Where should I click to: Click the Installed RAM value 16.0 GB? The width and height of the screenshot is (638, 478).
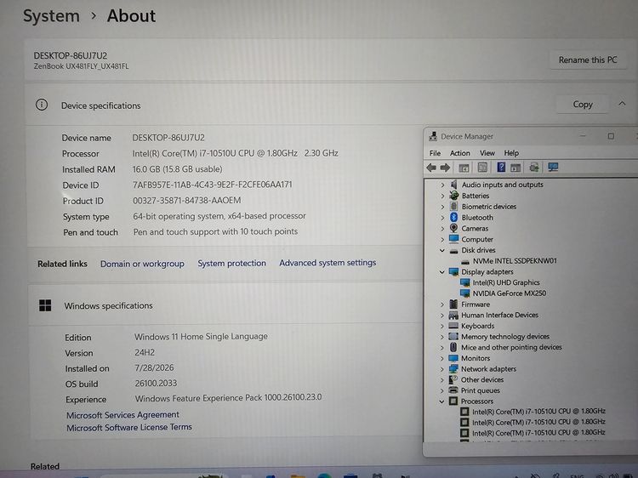coord(177,168)
